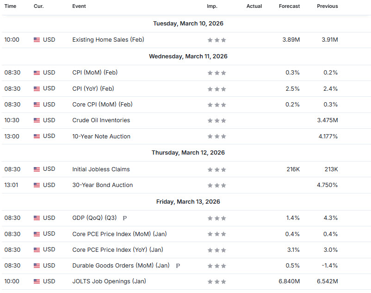Click importance stars for Initial Jobless Claims
The image size is (371, 293).
pyautogui.click(x=216, y=169)
